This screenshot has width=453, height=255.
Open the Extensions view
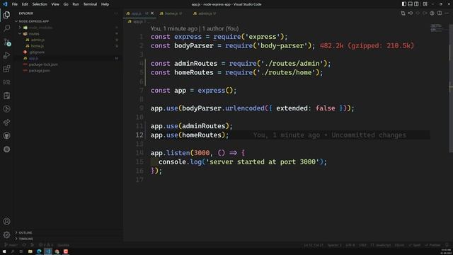click(x=6, y=69)
